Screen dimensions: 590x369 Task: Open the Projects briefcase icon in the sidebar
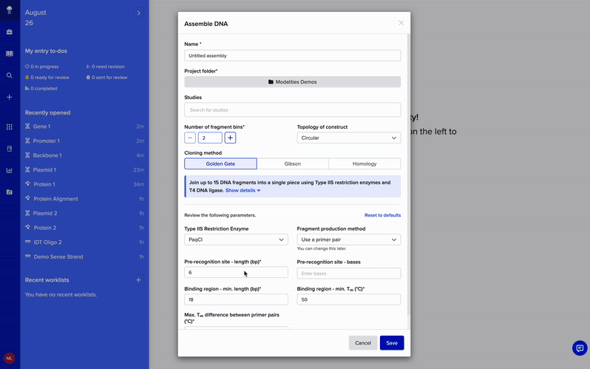(x=10, y=32)
